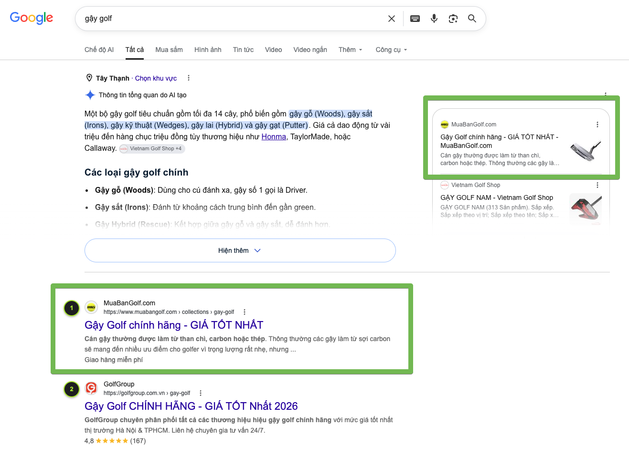Open more options on MuaBanGolf source card
Image resolution: width=629 pixels, height=457 pixels.
pyautogui.click(x=597, y=125)
